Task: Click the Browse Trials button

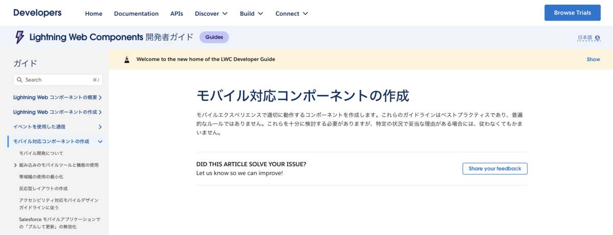Action: tap(572, 13)
